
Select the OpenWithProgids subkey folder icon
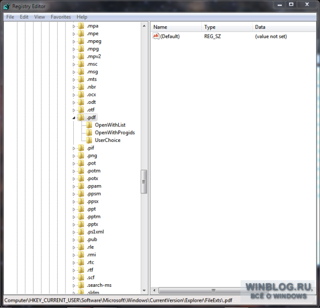89,133
